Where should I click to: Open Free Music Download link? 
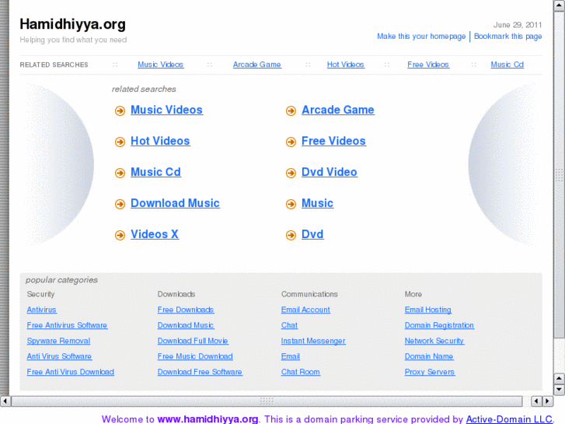[195, 356]
